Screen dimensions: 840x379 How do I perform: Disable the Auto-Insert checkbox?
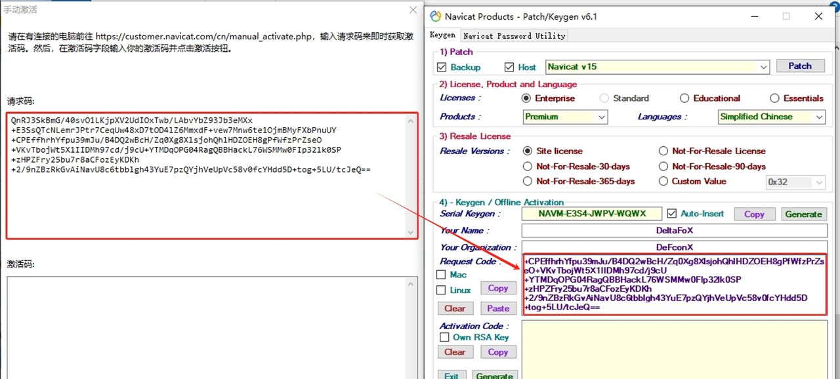[x=671, y=214]
